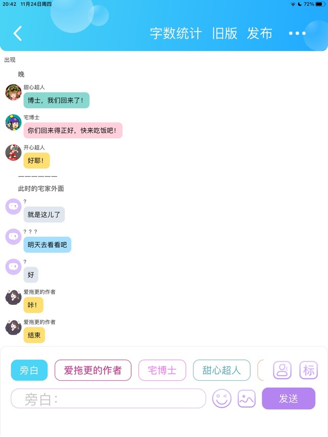Tap the pink bubble 你们回来得正好

[73, 131]
